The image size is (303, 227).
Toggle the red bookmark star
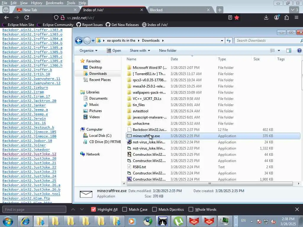pyautogui.click(x=237, y=17)
